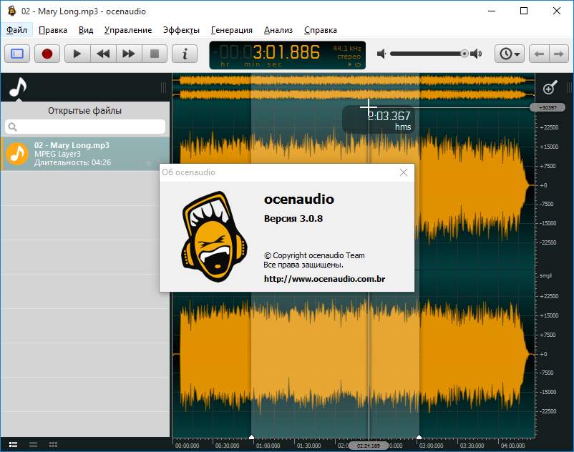This screenshot has height=452, width=574.
Task: Click the Длительность: 04:26 text
Action: coord(72,162)
